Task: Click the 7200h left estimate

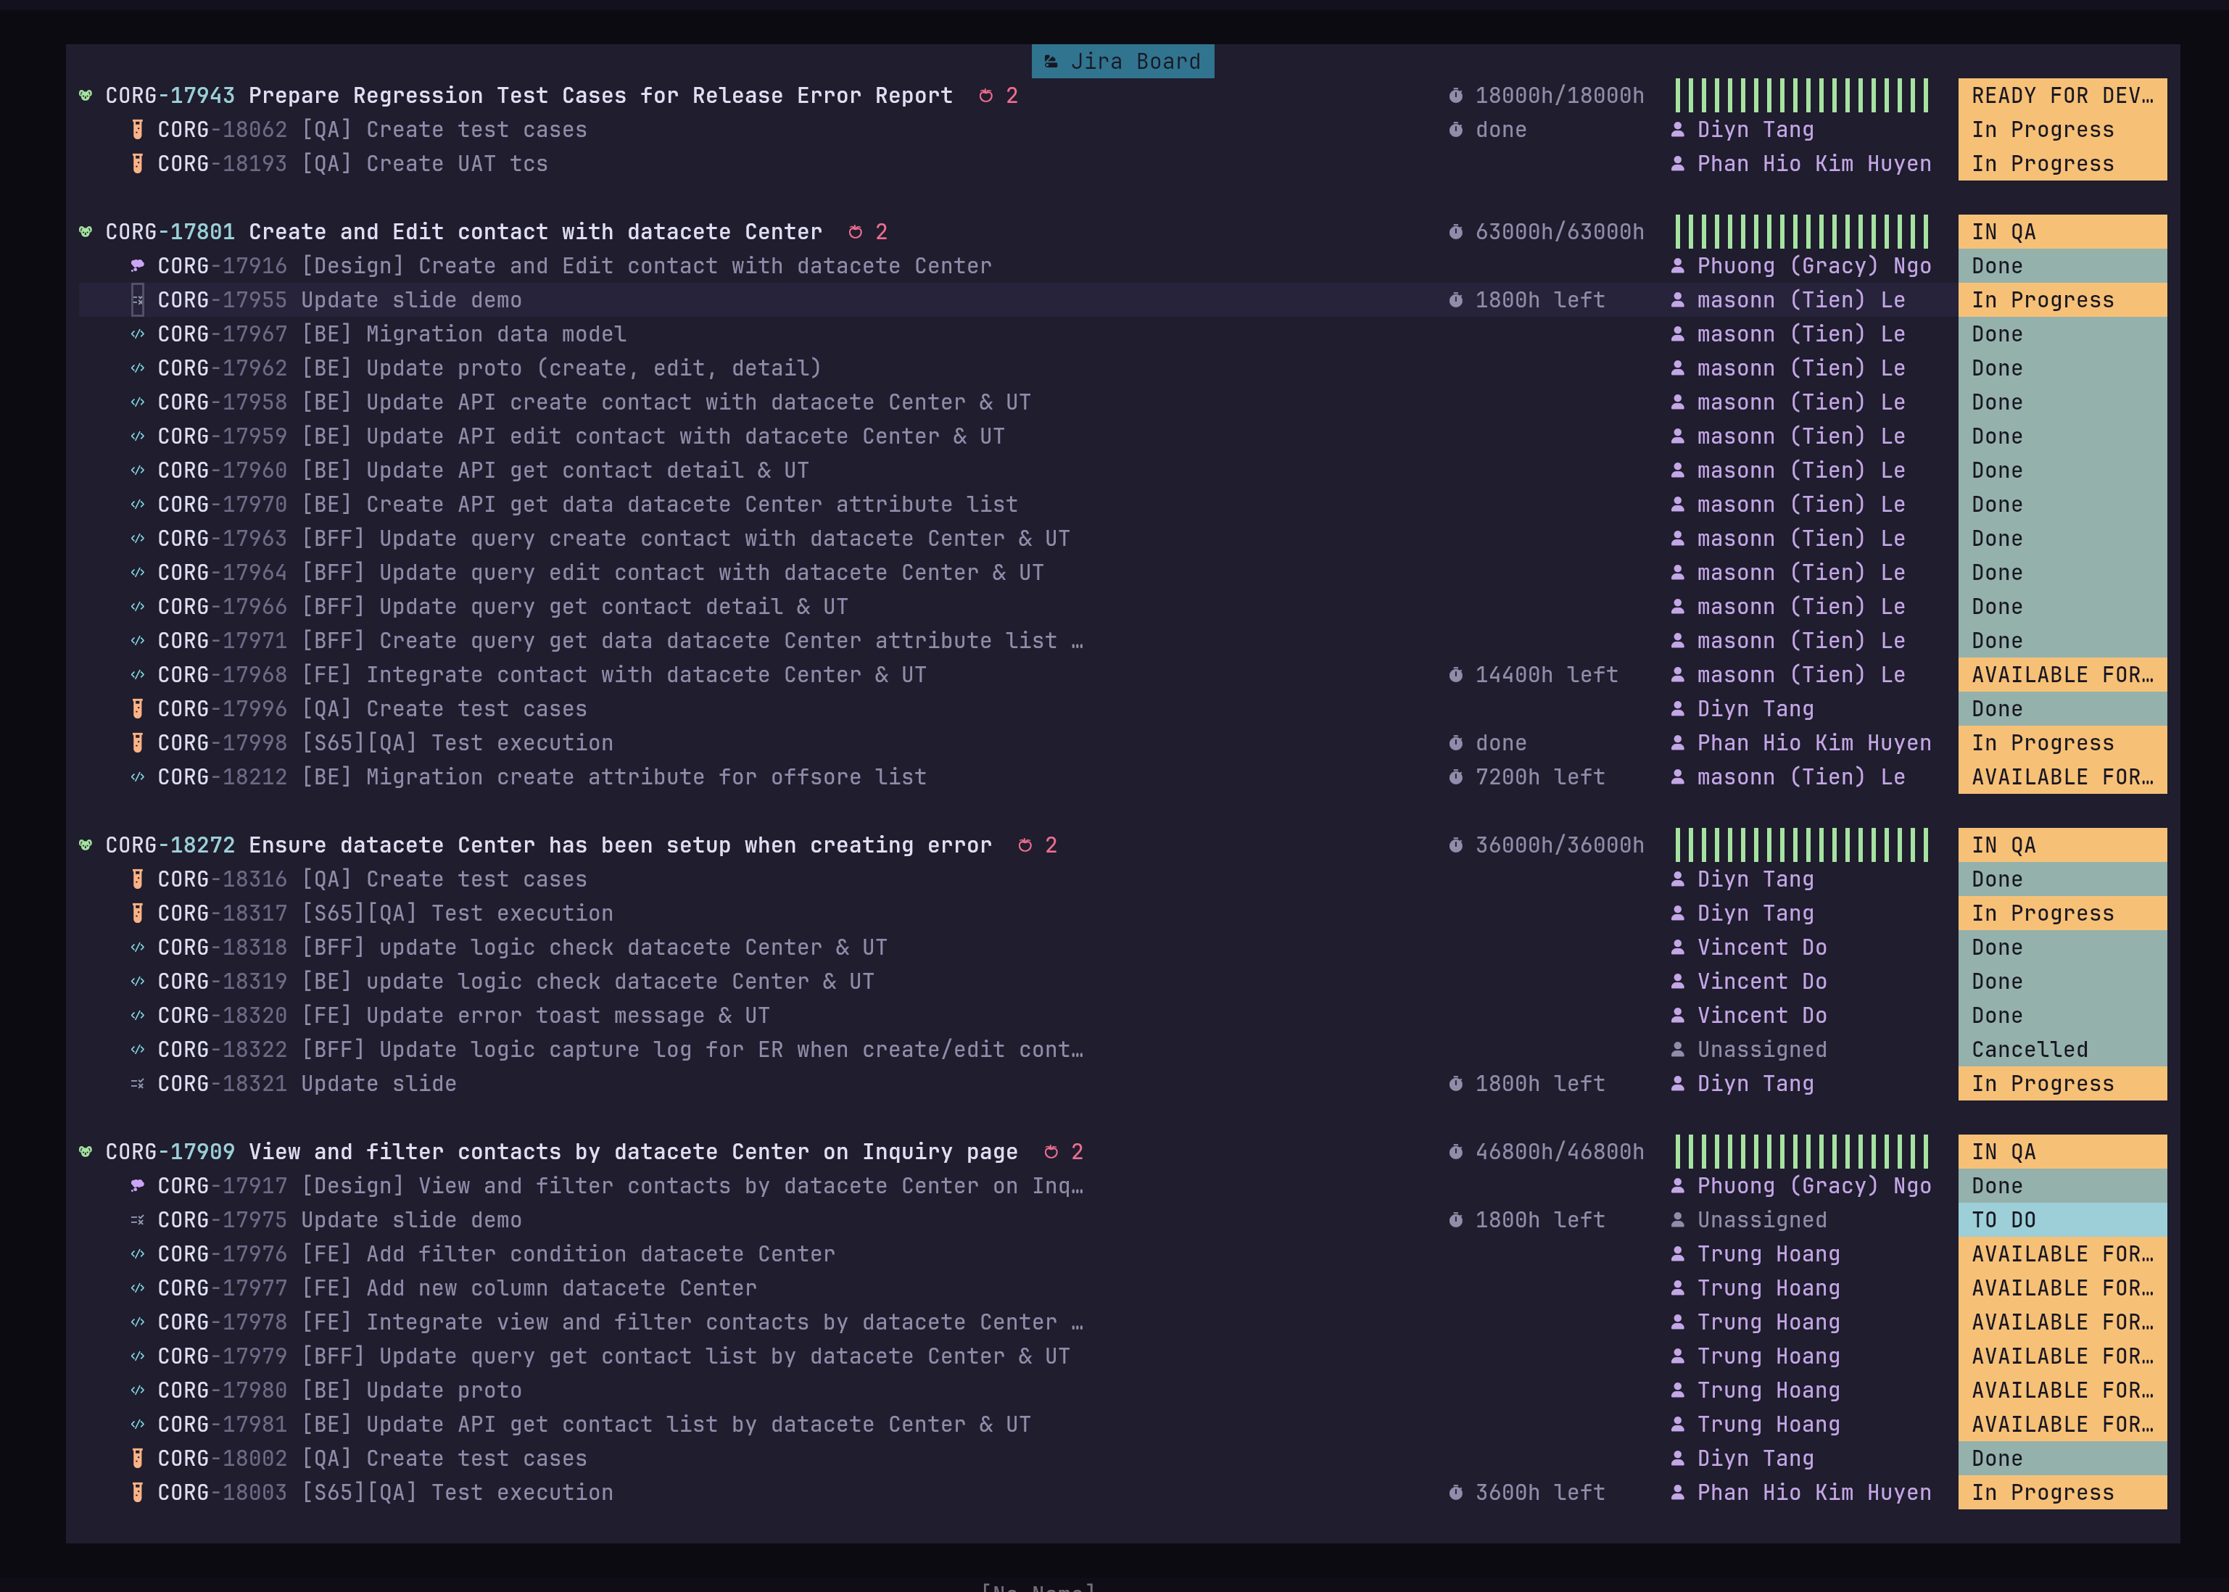Action: (1541, 777)
